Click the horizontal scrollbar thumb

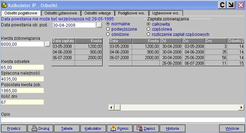[x=117, y=107]
